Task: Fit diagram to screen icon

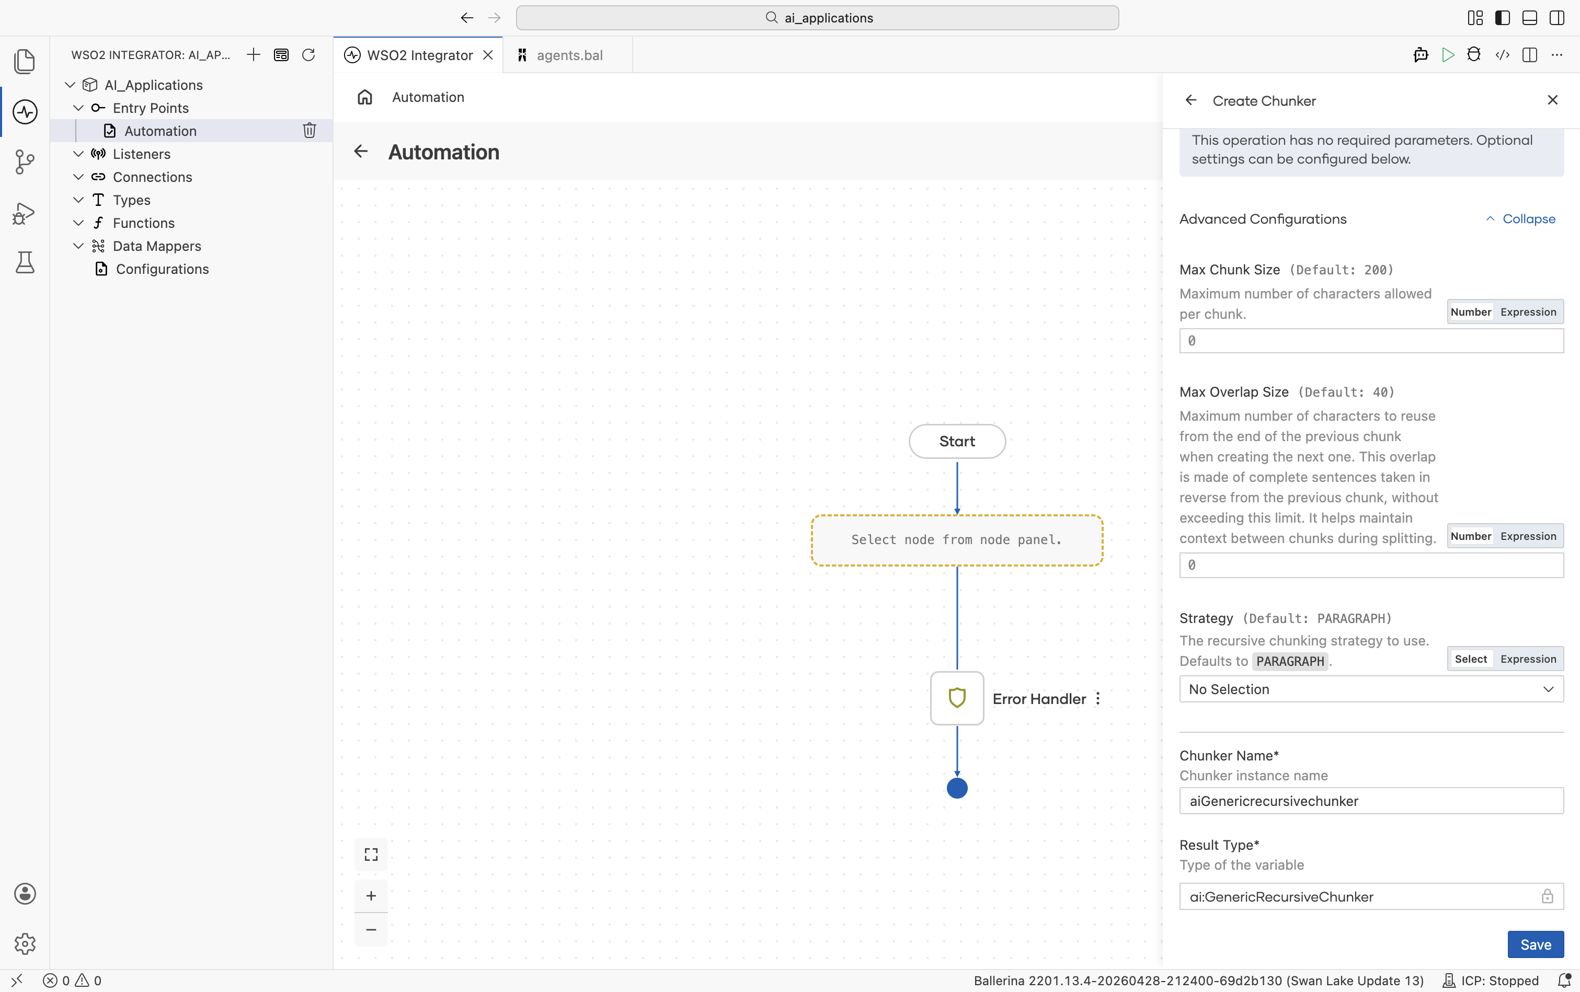Action: click(x=371, y=854)
